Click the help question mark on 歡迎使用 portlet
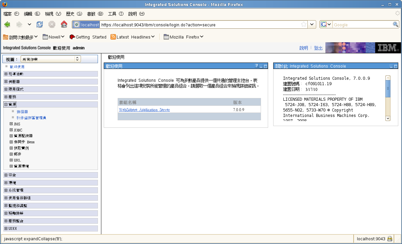The image size is (402, 244). click(x=256, y=66)
